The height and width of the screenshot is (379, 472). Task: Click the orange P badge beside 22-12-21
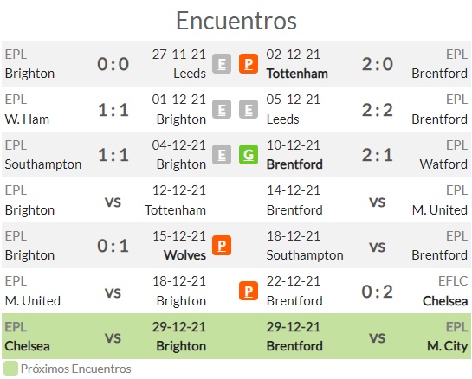pyautogui.click(x=249, y=291)
